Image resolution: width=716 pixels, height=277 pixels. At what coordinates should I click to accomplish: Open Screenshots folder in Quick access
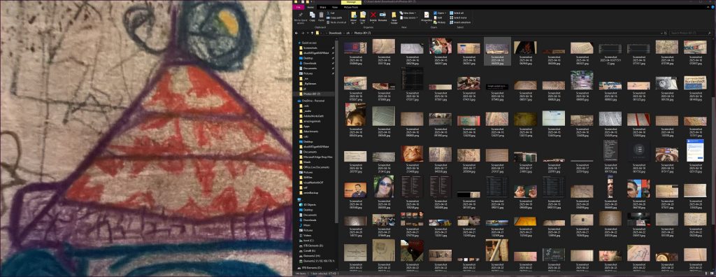[310, 48]
